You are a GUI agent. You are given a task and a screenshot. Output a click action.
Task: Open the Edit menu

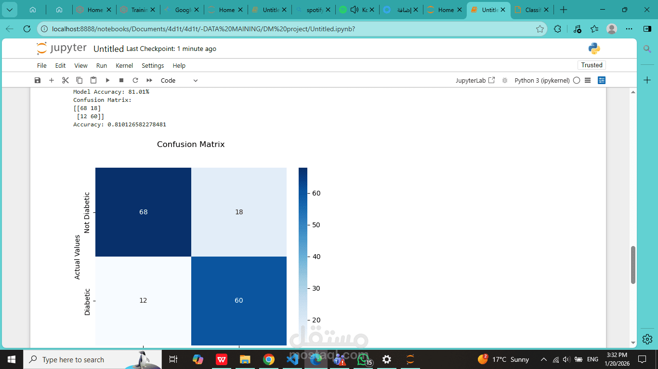coord(60,65)
